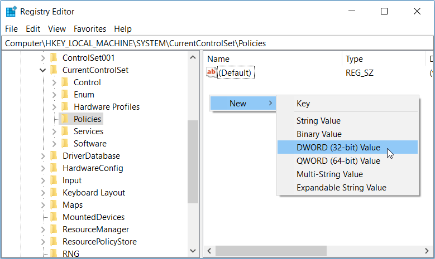The image size is (435, 259).
Task: Select QWORD (64-bit) Value option
Action: coord(338,161)
